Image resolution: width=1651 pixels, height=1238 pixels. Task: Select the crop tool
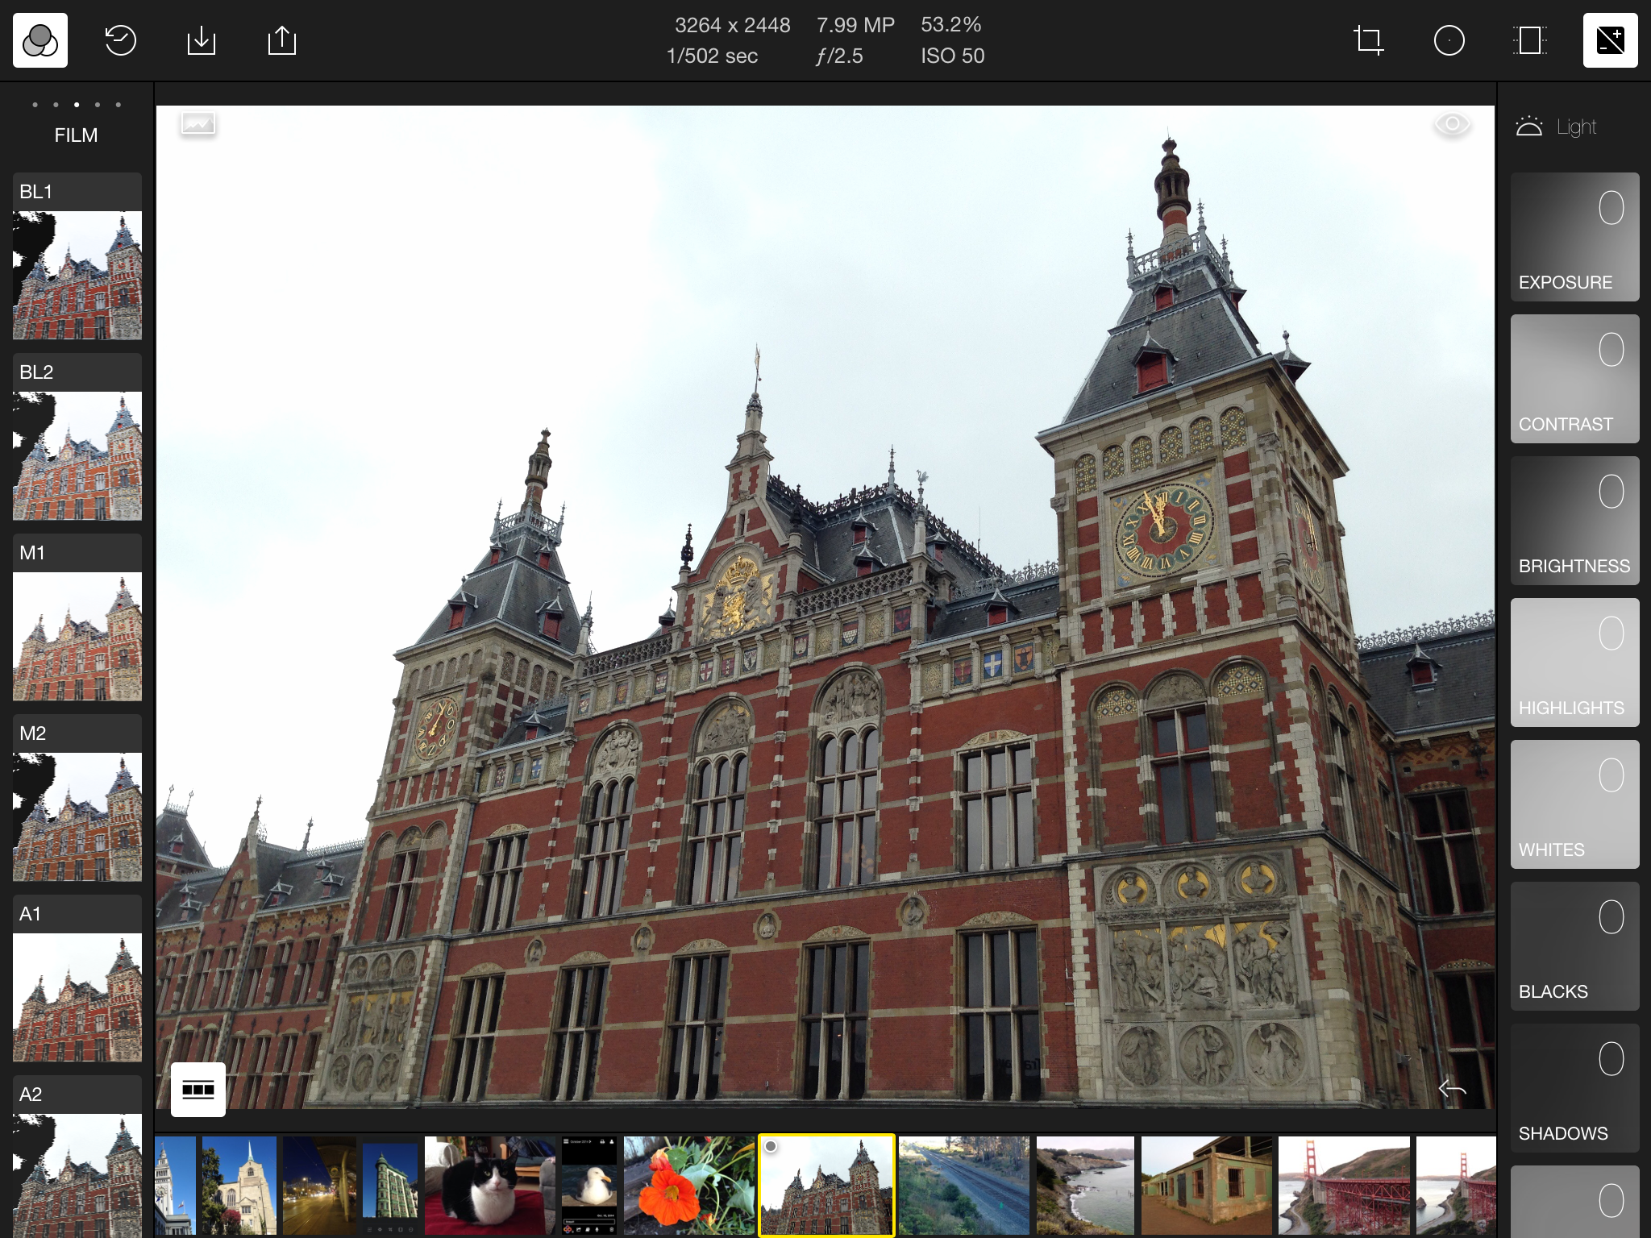pyautogui.click(x=1369, y=40)
